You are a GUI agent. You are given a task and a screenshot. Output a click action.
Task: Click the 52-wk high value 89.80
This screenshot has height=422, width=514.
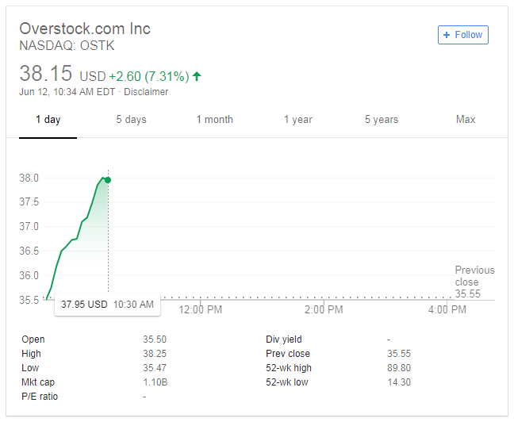(399, 368)
